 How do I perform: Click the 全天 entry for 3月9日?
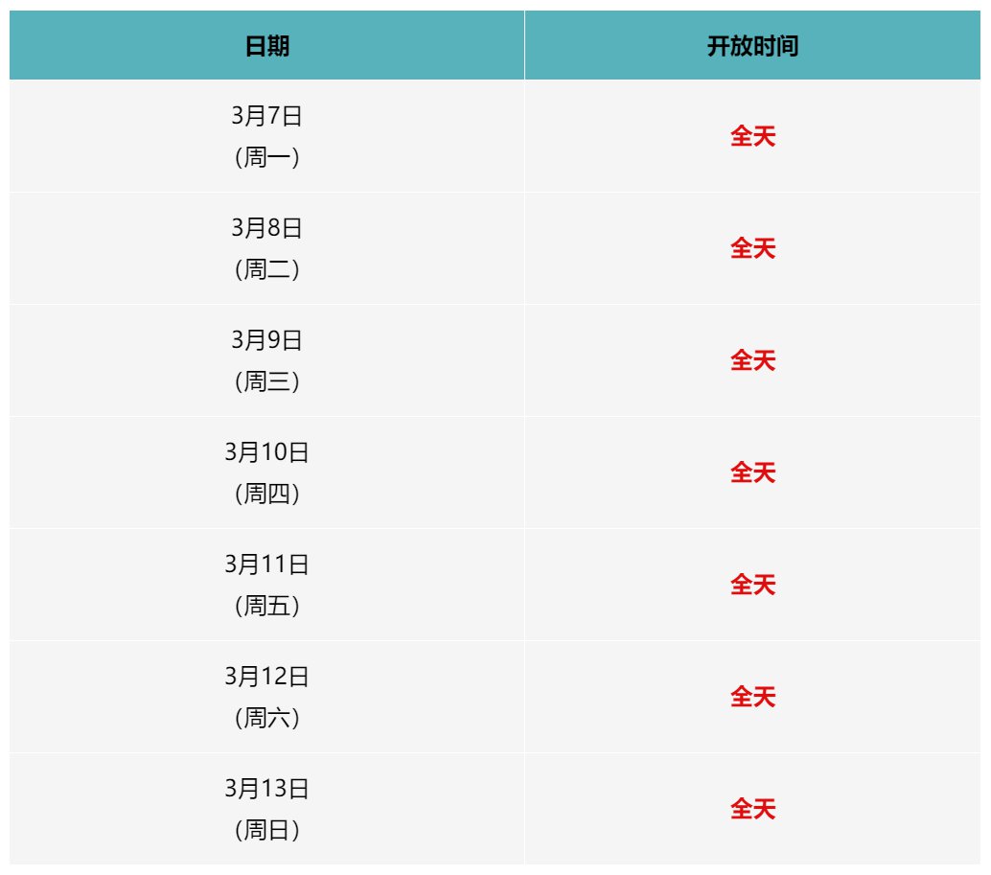752,361
